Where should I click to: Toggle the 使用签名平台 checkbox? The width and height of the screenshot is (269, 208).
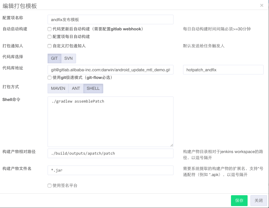(50, 186)
